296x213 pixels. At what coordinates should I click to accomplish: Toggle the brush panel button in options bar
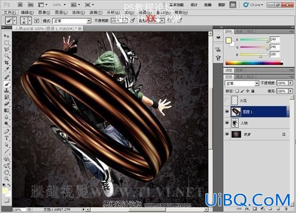tap(36, 20)
